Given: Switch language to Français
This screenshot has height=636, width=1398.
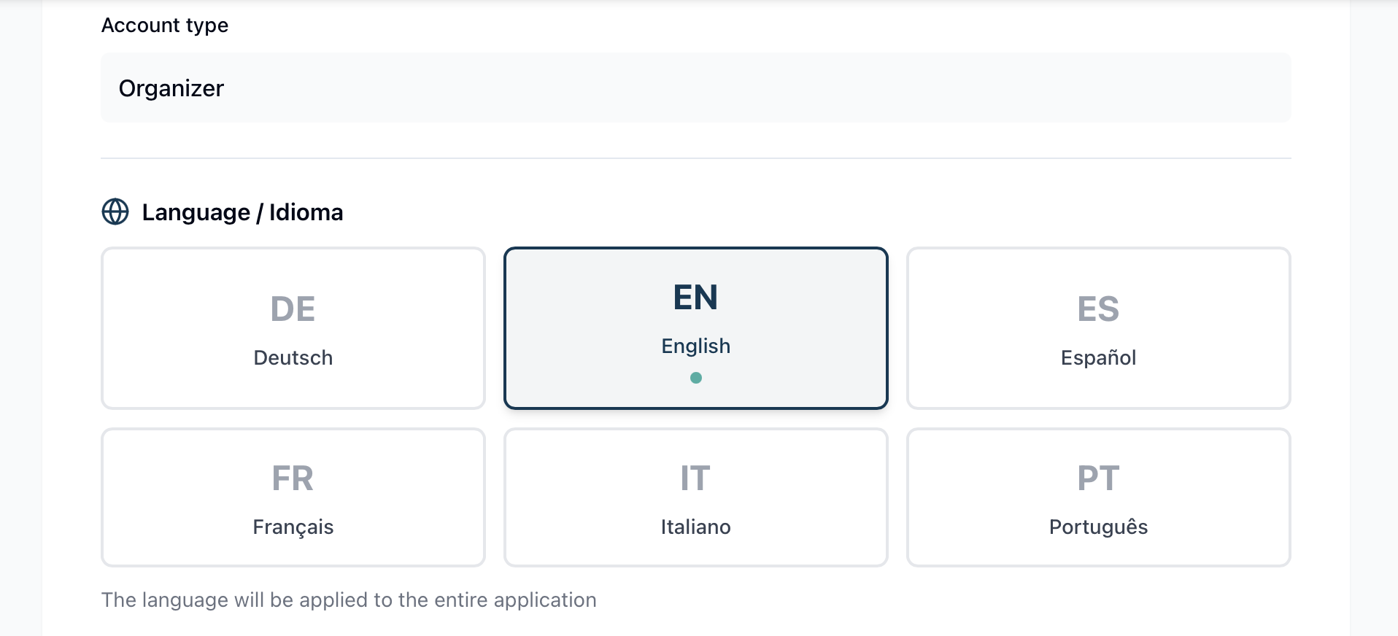Looking at the screenshot, I should click(x=293, y=497).
